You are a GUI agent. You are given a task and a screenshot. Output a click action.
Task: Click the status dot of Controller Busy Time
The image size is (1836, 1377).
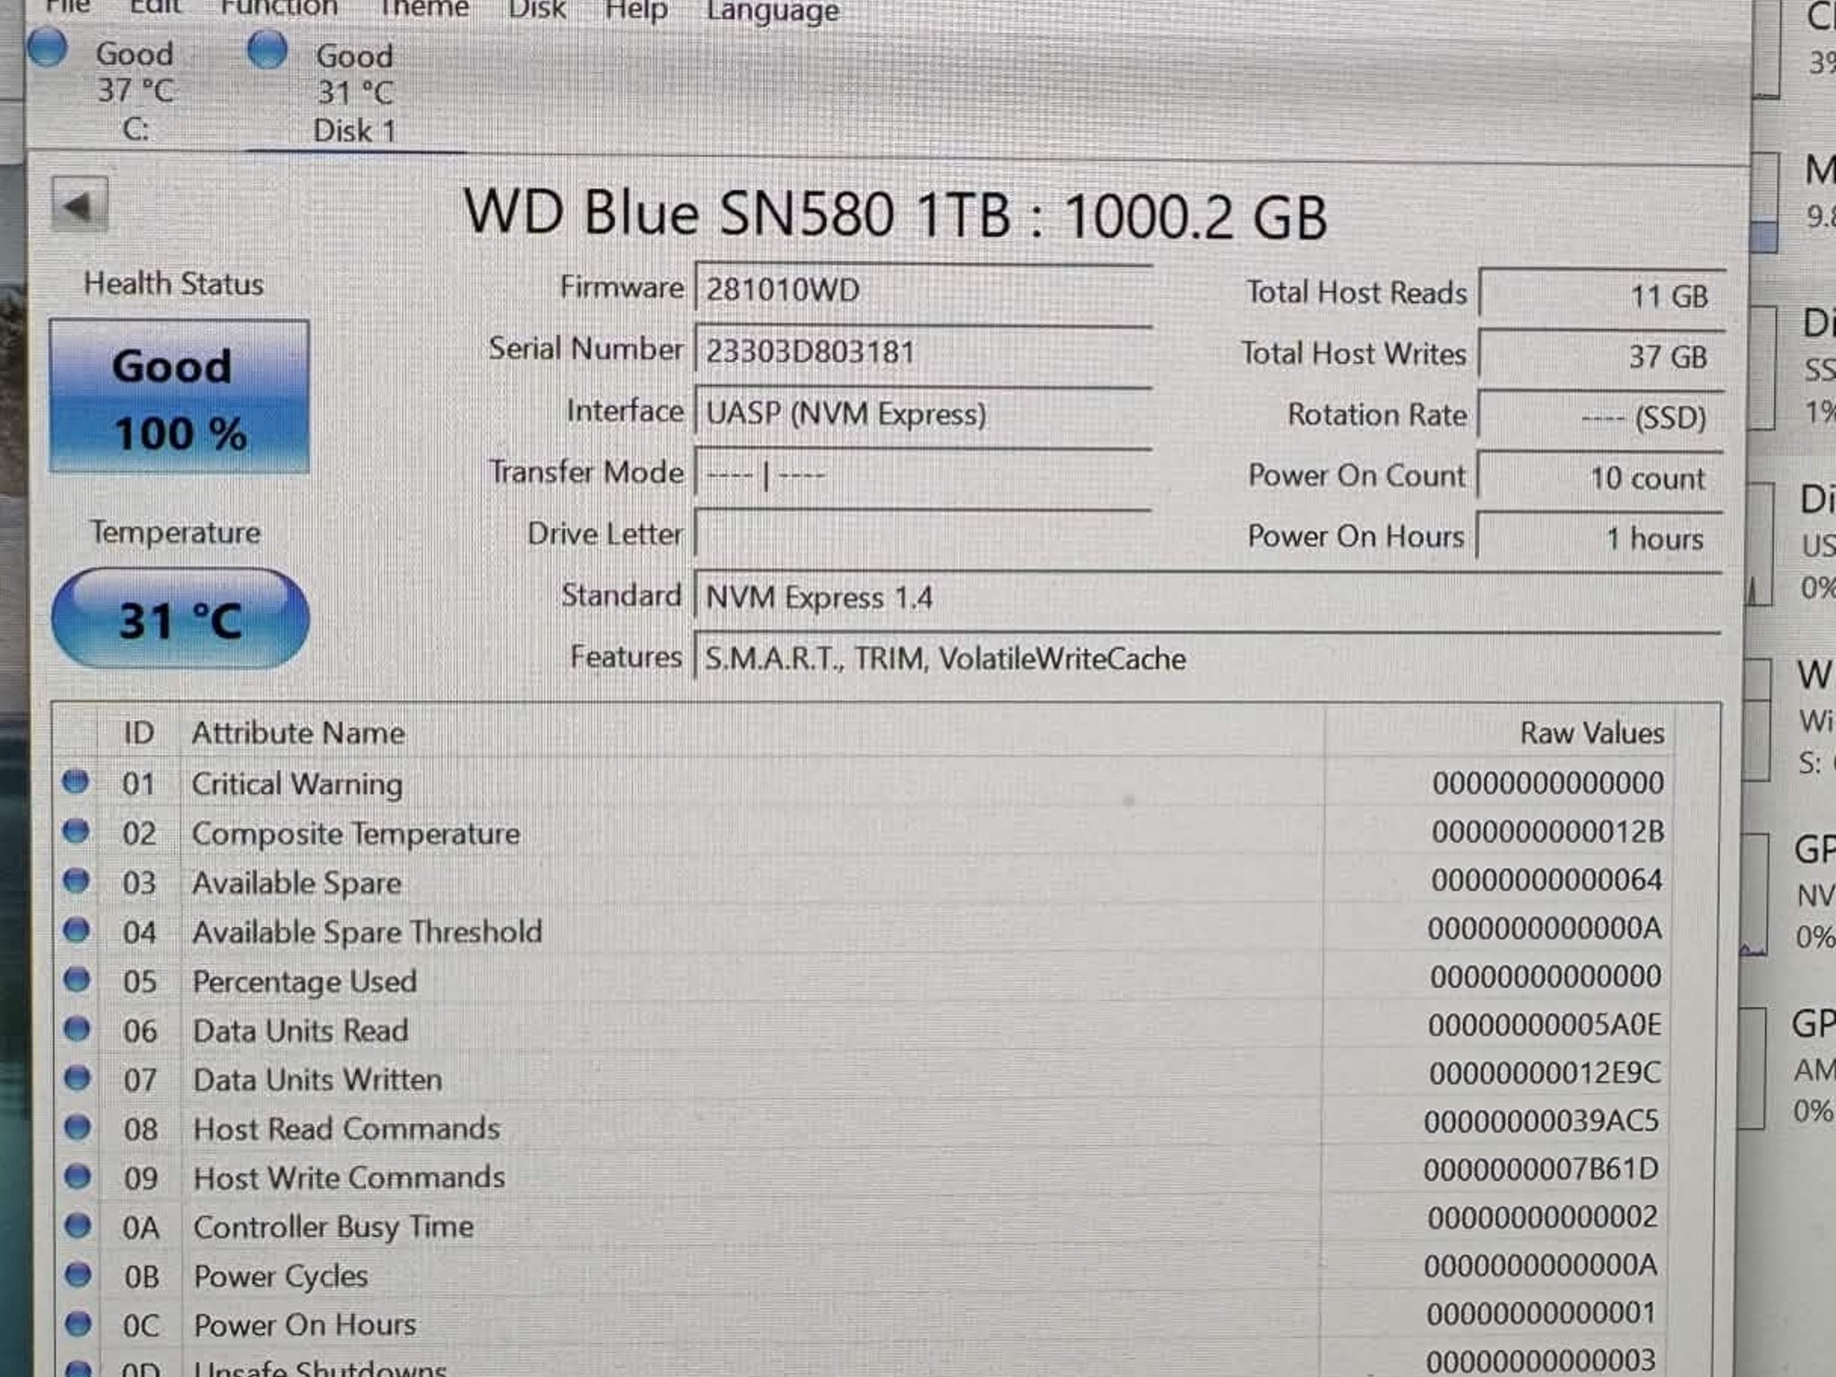click(x=78, y=1225)
